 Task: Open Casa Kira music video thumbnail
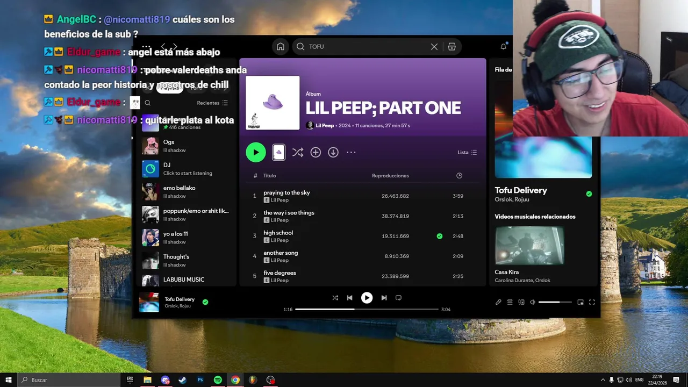point(529,246)
